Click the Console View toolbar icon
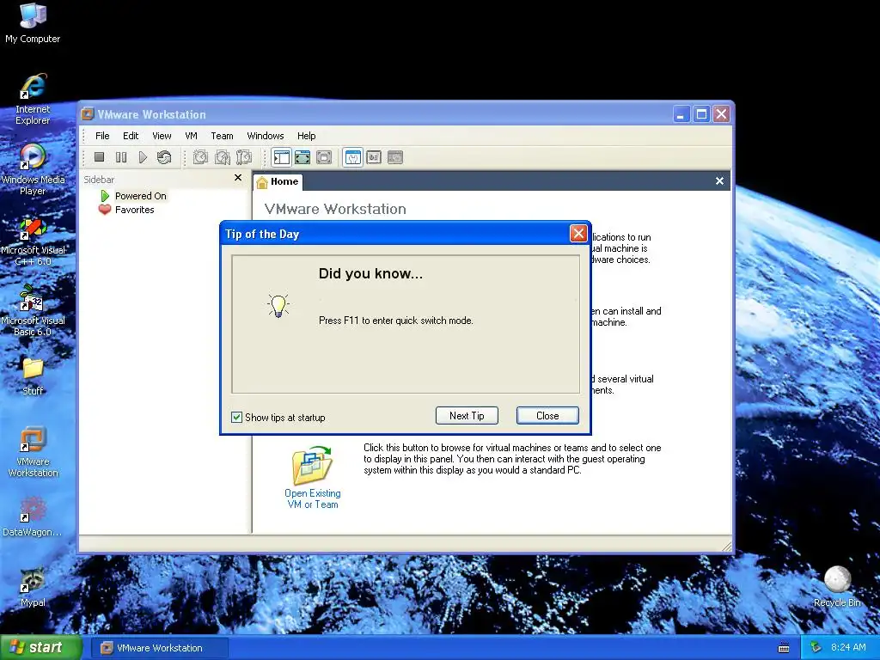Screen dimensions: 880x660 (x=374, y=157)
